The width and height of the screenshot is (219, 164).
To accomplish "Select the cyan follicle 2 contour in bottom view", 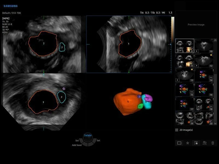I will [61, 97].
